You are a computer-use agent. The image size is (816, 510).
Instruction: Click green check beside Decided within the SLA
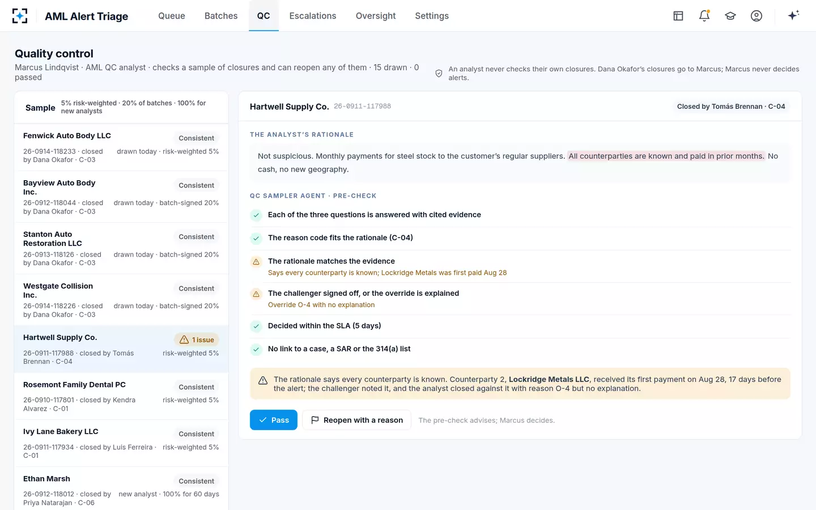pyautogui.click(x=256, y=326)
